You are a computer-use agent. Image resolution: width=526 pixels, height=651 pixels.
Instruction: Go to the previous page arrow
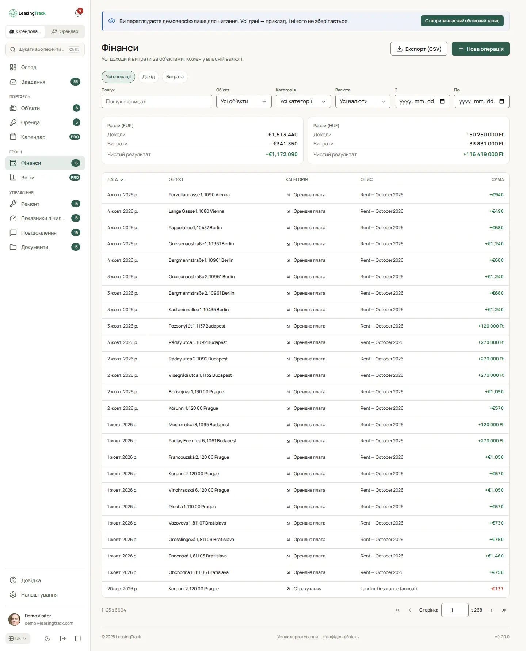click(x=410, y=610)
